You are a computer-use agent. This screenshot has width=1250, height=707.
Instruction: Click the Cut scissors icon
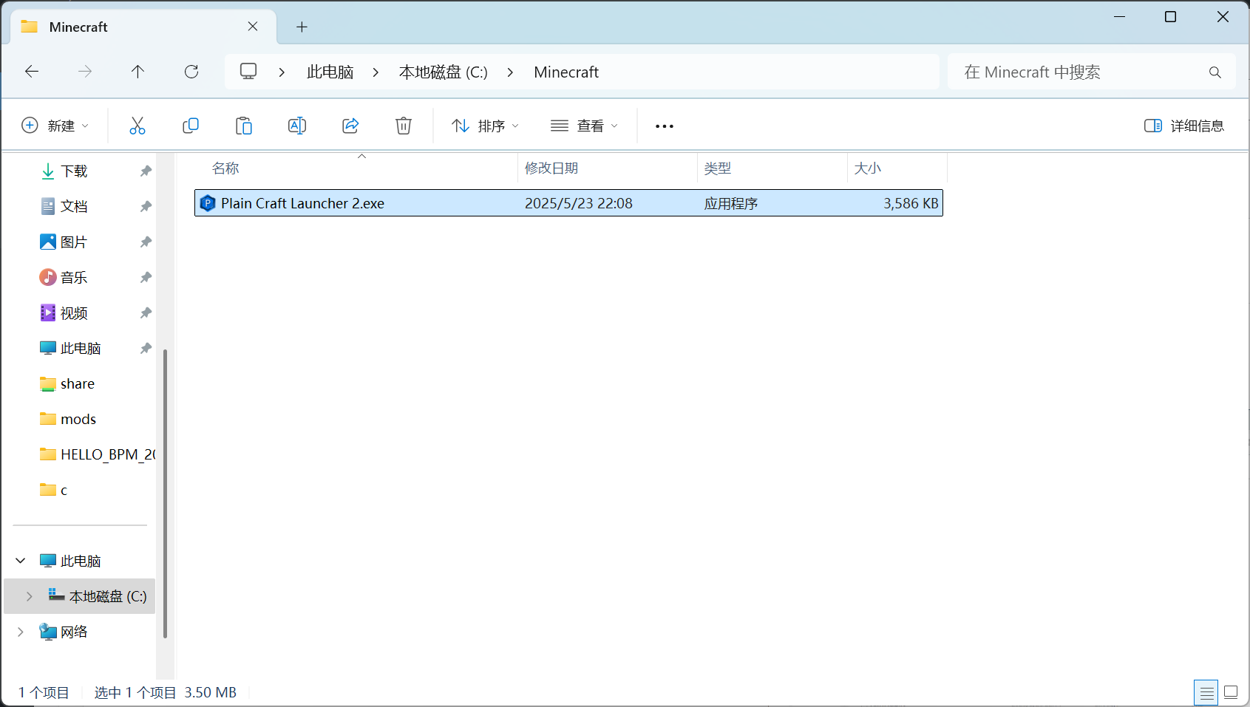coord(137,126)
